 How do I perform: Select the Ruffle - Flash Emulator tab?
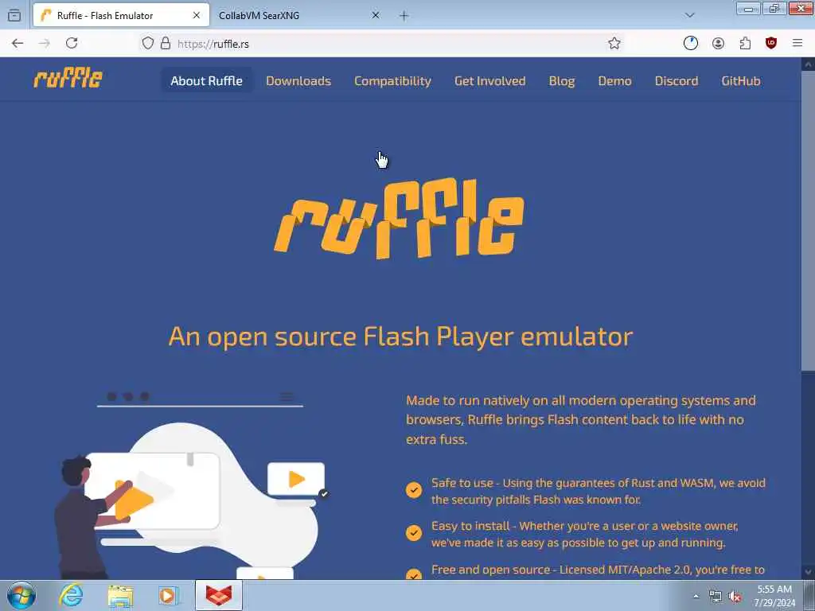(121, 16)
